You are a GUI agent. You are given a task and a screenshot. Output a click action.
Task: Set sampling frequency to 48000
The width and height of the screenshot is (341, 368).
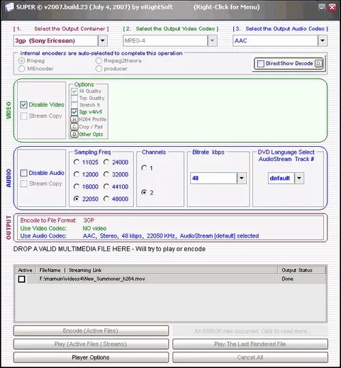pyautogui.click(x=106, y=199)
